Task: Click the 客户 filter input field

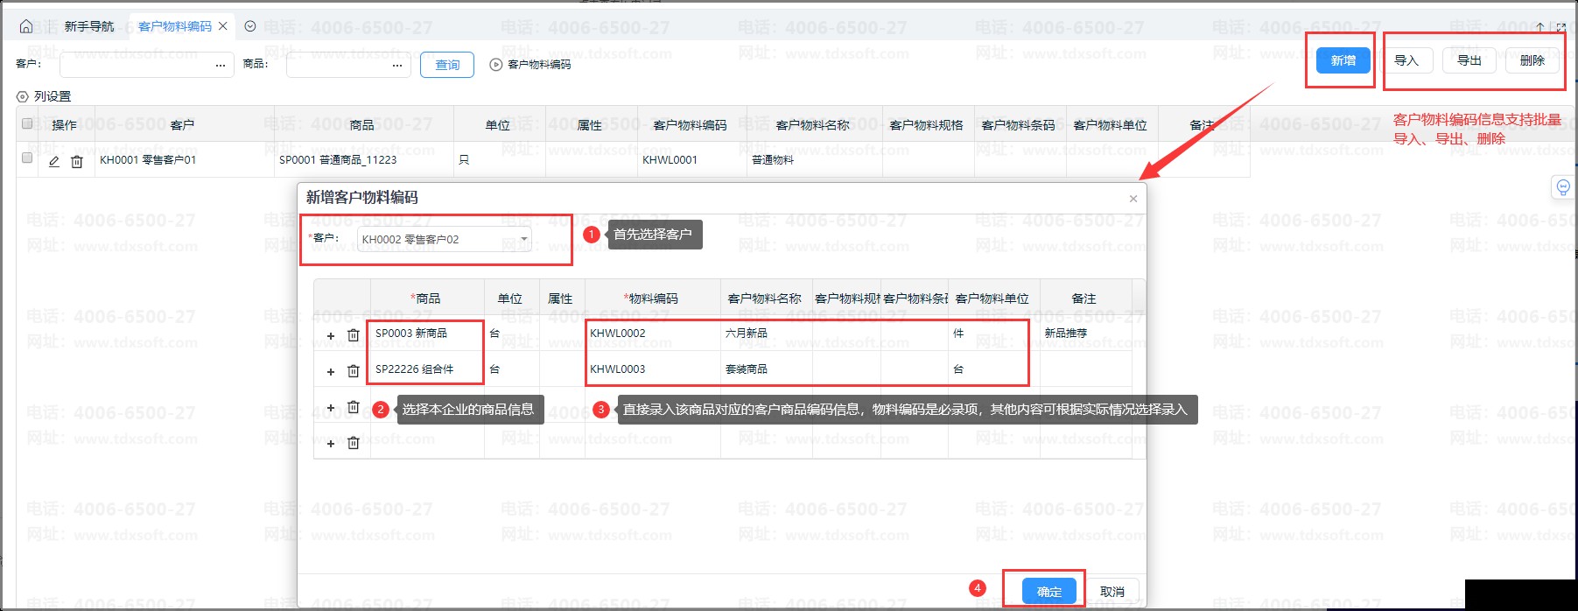Action: (146, 65)
